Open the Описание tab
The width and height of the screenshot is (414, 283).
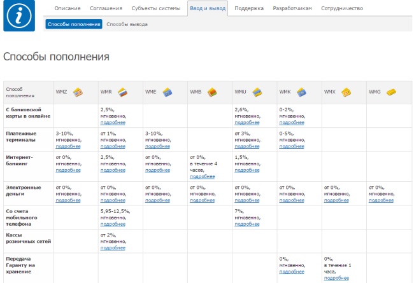pyautogui.click(x=68, y=8)
